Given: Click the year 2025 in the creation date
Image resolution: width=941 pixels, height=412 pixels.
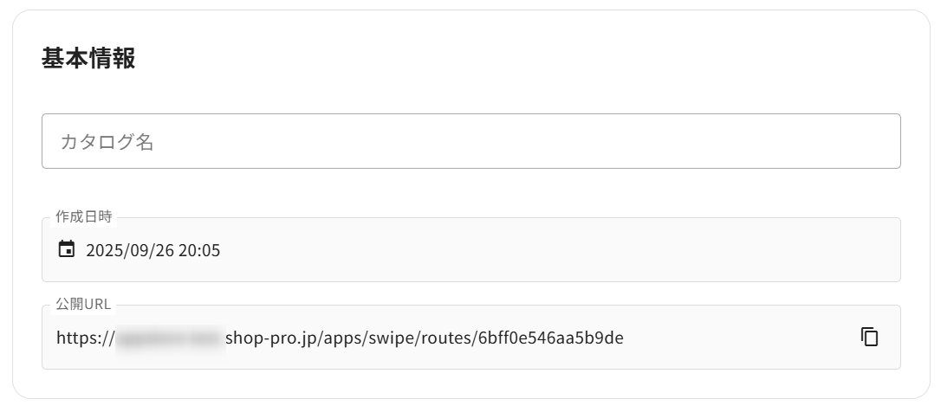Looking at the screenshot, I should coord(103,251).
